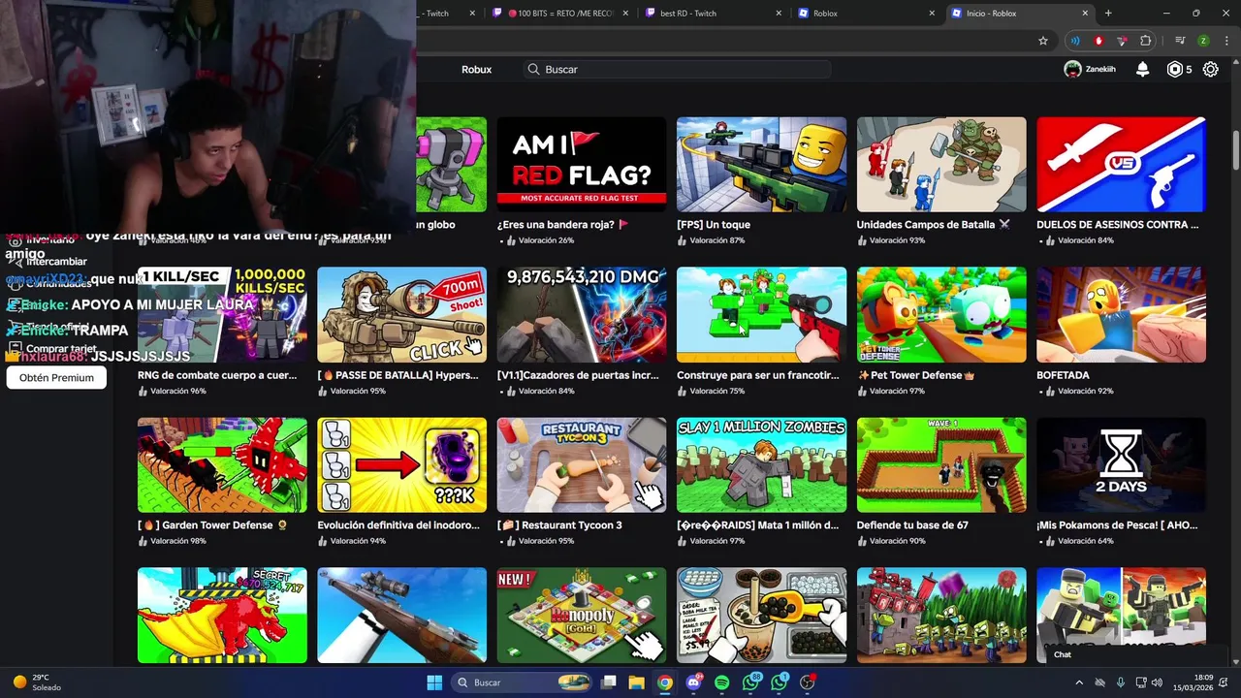Click the blue sound-wave extension icon

1074,41
